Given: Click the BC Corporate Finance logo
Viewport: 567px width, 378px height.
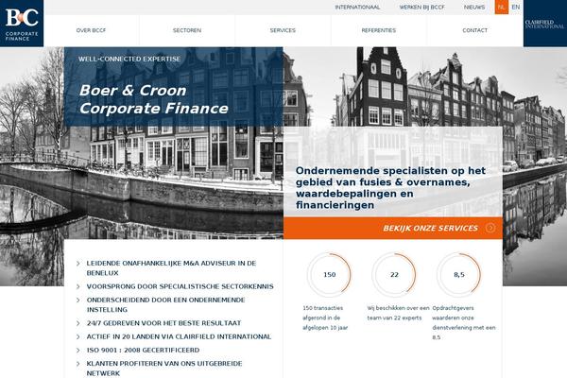Looking at the screenshot, I should pos(22,23).
